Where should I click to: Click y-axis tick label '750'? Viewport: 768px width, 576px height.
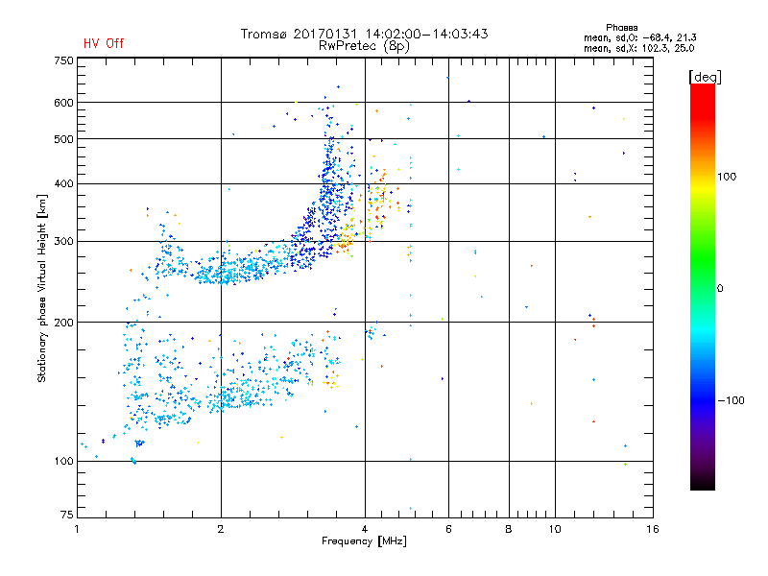click(x=63, y=60)
